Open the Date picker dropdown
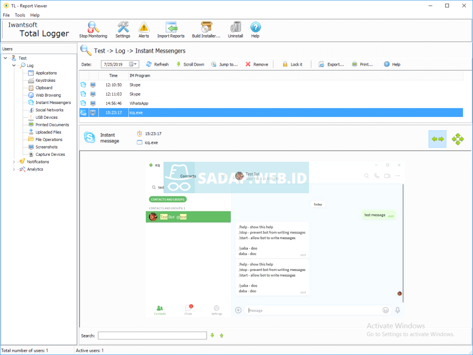Viewport: 473px width, 355px height. click(133, 64)
